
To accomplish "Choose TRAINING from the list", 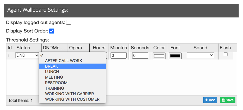I will coord(72,88).
